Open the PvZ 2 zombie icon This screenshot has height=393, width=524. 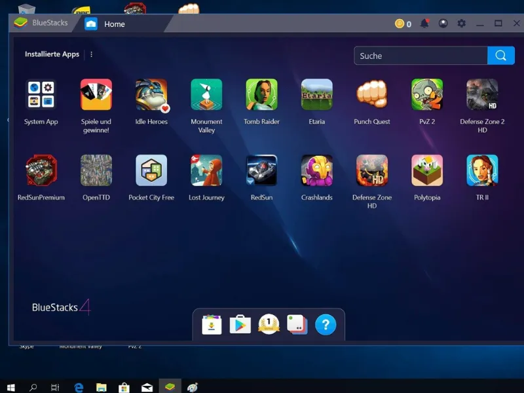click(427, 94)
